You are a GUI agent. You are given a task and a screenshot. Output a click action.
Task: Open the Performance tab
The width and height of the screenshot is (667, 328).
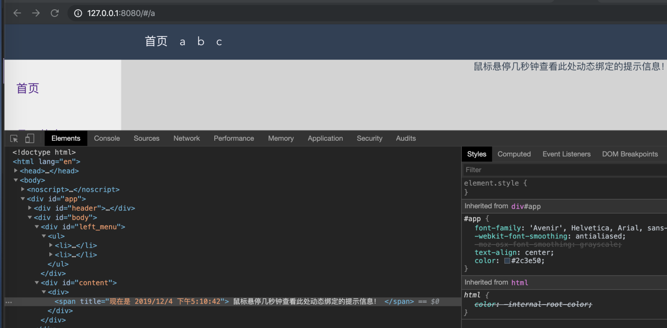click(x=234, y=138)
